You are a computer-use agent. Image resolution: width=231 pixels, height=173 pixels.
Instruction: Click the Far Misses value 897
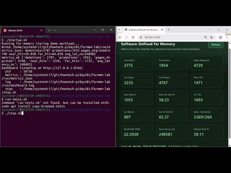[x=127, y=117]
